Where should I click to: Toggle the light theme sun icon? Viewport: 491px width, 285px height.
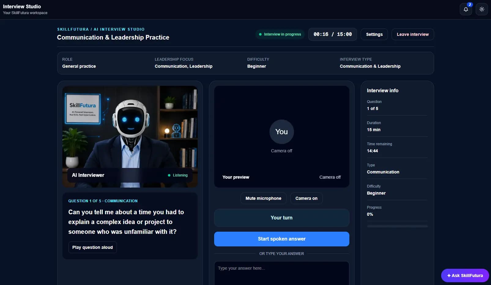click(482, 9)
